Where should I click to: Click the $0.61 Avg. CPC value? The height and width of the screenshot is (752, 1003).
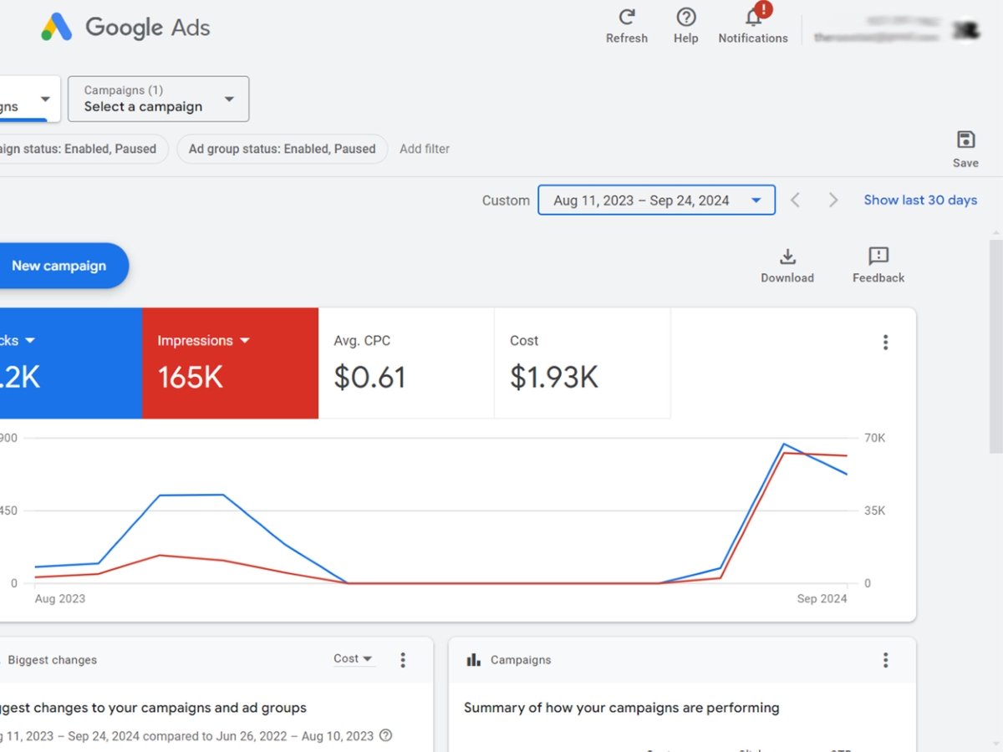point(369,378)
